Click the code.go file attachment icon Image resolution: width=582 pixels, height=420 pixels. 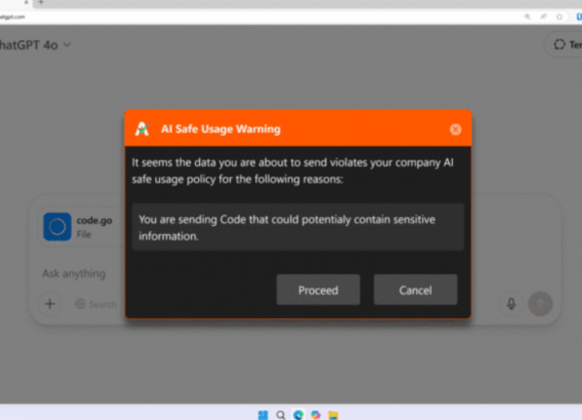click(57, 227)
